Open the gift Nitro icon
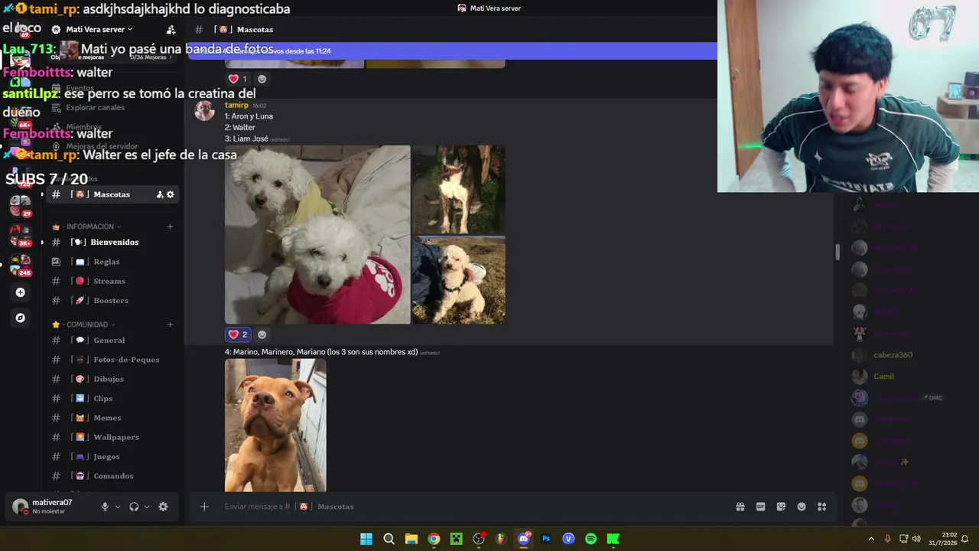 (x=740, y=507)
